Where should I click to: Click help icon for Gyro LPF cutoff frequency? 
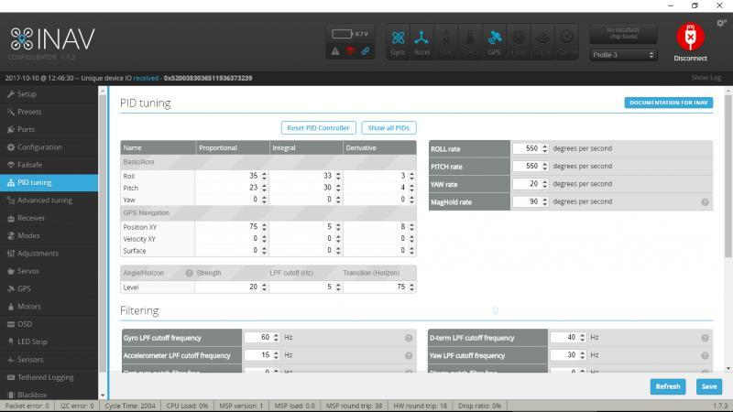pos(409,338)
